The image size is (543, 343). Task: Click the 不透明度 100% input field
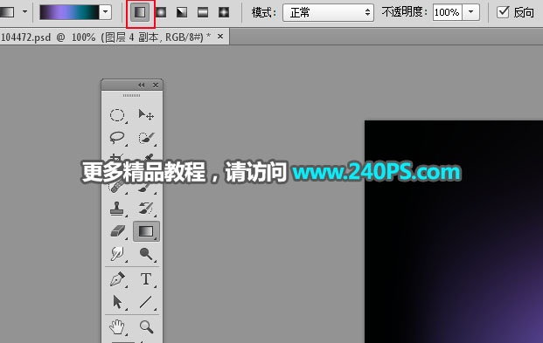click(x=447, y=13)
